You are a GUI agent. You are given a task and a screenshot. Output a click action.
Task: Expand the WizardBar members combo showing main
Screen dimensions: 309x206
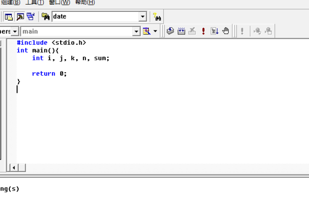click(136, 31)
